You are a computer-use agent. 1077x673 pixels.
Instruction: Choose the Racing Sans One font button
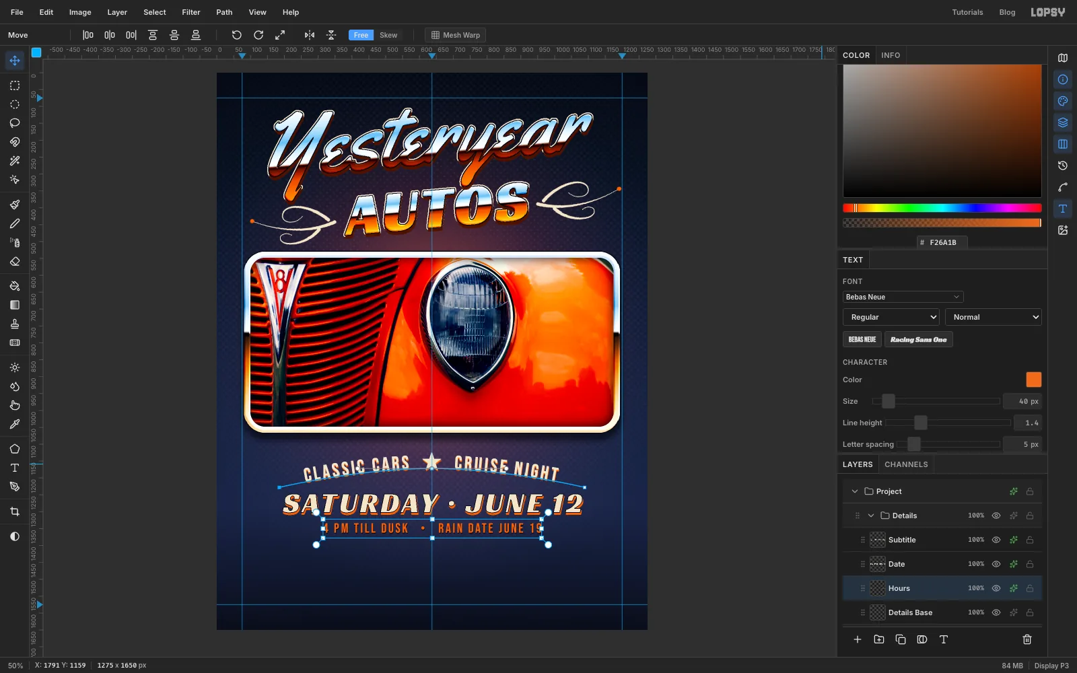918,339
